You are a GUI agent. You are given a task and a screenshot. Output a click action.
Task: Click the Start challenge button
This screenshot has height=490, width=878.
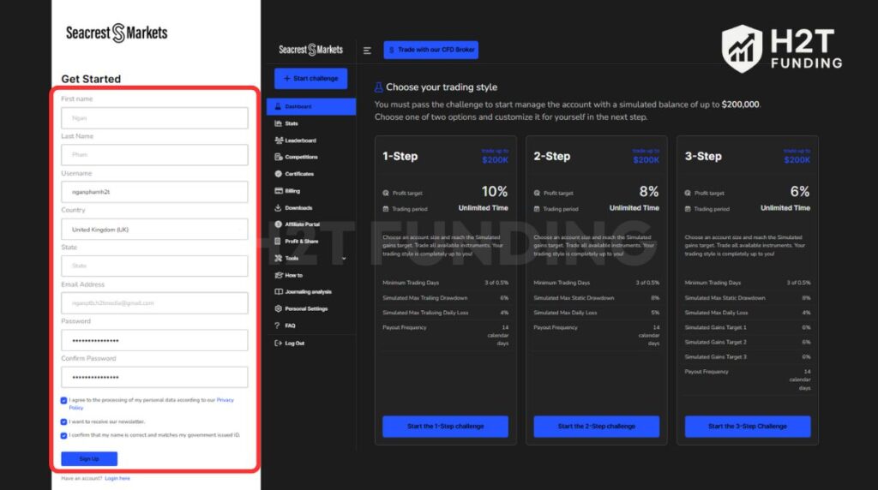tap(310, 78)
